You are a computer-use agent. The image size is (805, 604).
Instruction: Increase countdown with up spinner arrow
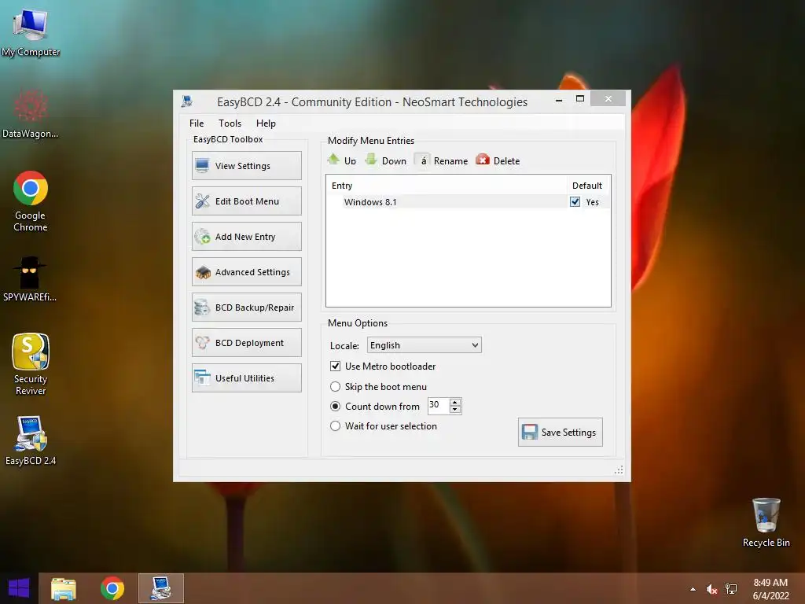pos(455,402)
